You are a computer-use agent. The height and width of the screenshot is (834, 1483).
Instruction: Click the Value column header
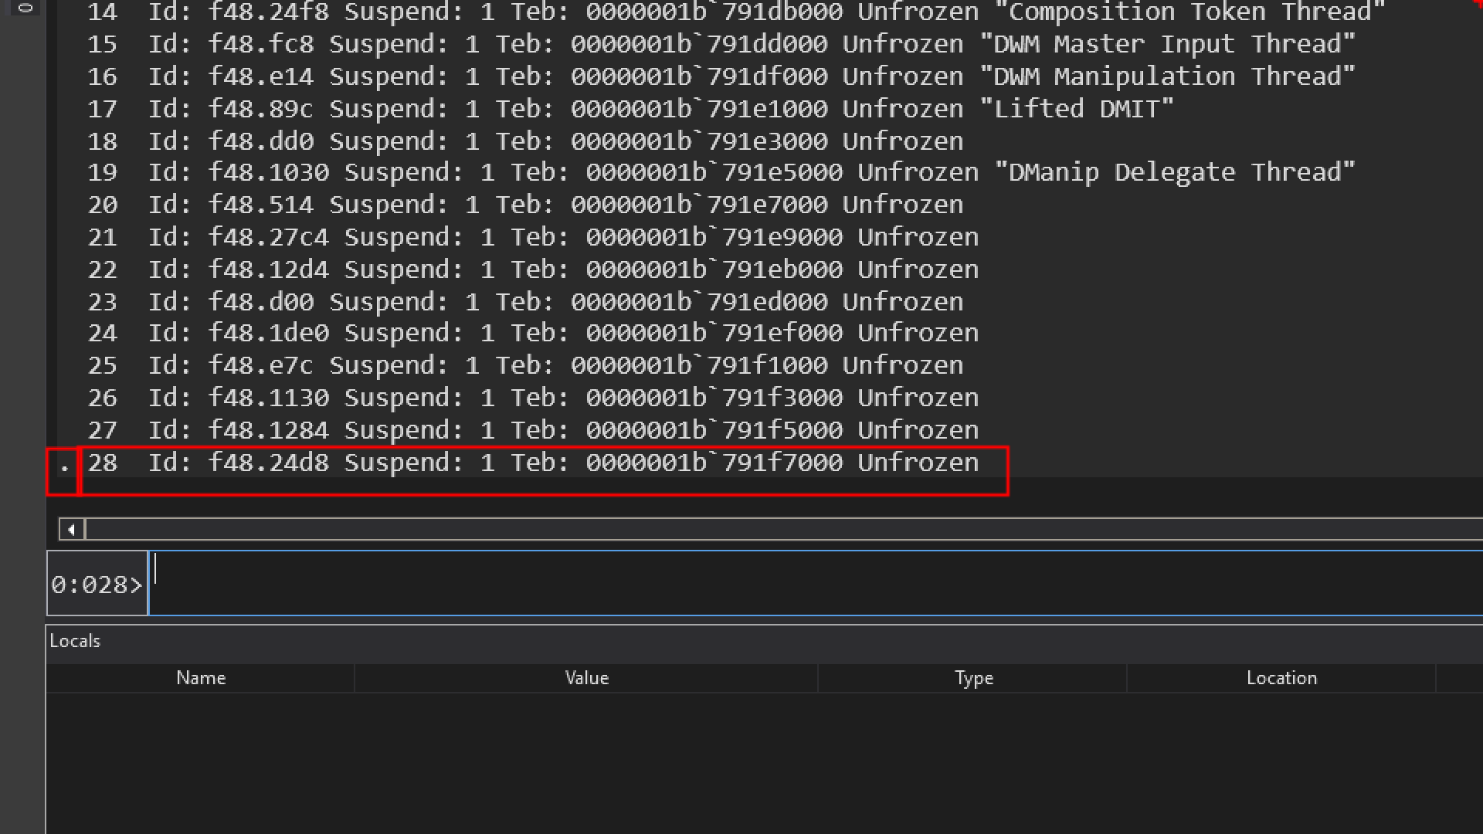point(586,678)
